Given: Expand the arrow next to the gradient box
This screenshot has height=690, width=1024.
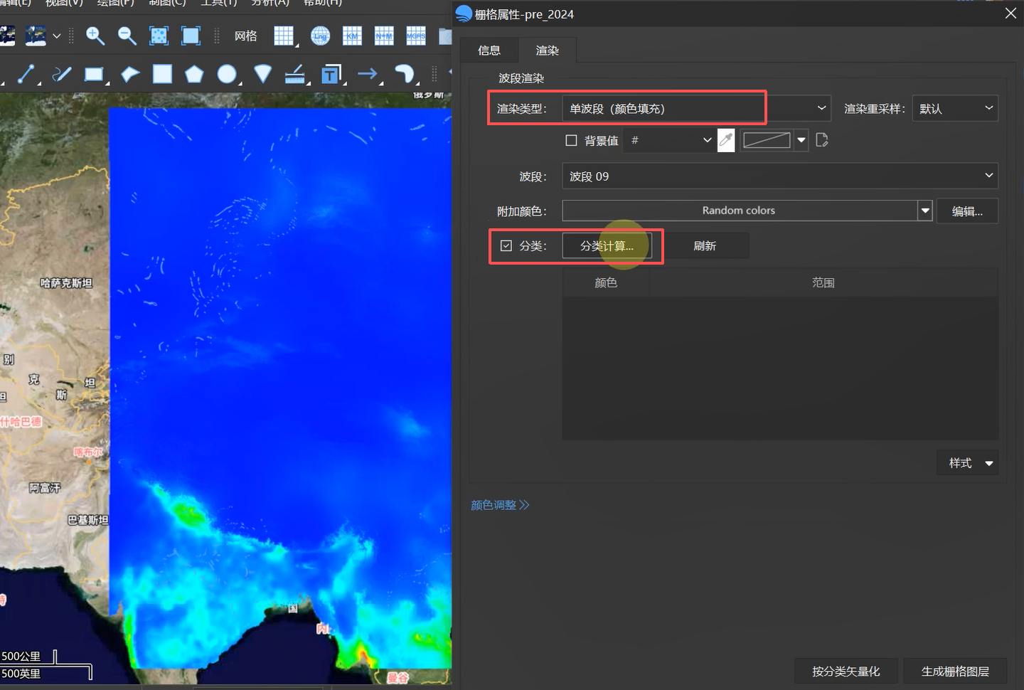Looking at the screenshot, I should 801,140.
